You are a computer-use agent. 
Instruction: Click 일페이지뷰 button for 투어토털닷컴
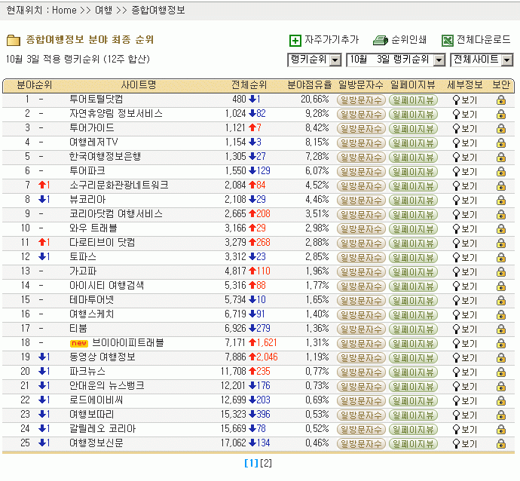tap(413, 100)
